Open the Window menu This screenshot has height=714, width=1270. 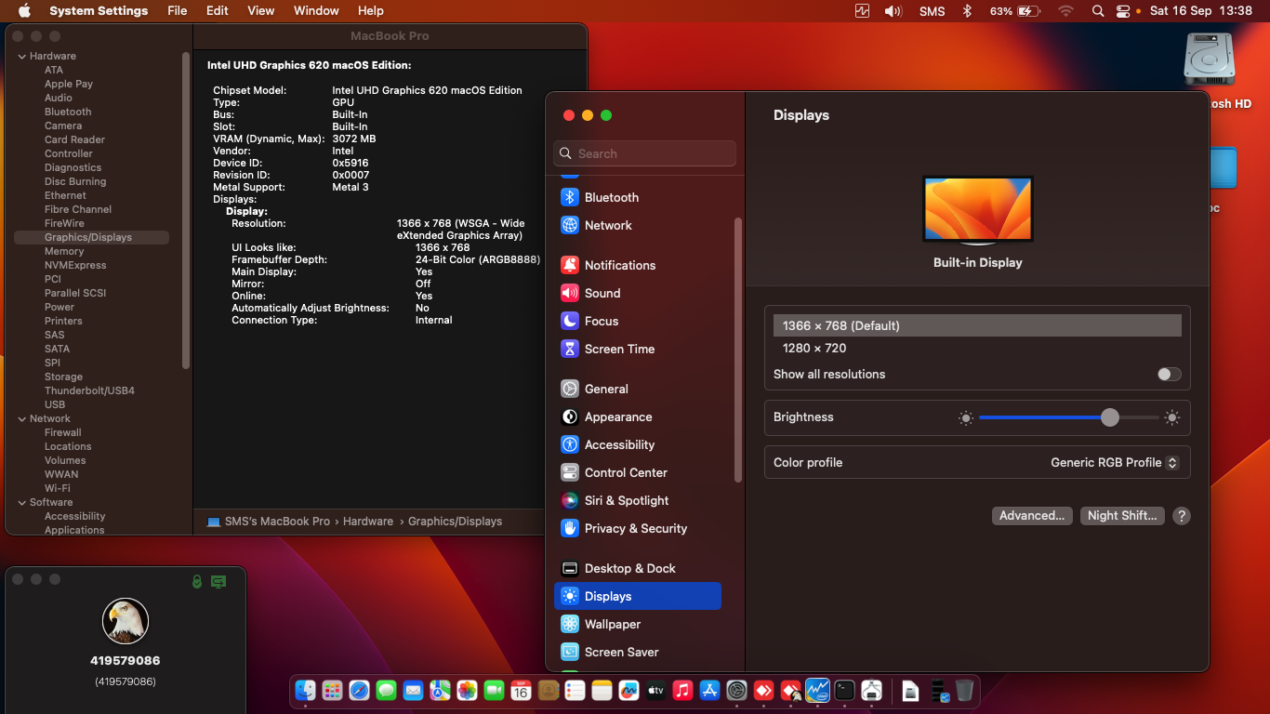pos(316,11)
